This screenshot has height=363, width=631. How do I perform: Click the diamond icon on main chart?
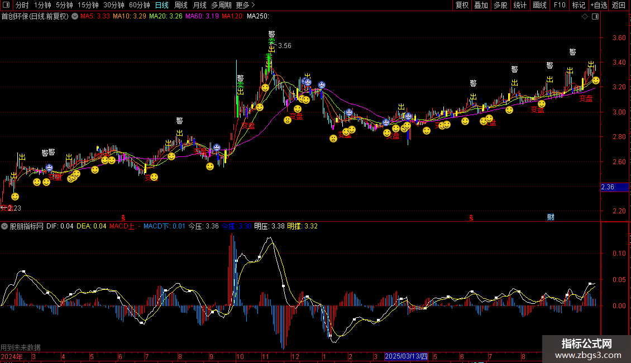[585, 17]
